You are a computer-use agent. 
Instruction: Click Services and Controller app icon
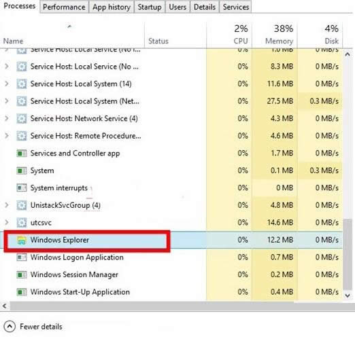(x=22, y=154)
